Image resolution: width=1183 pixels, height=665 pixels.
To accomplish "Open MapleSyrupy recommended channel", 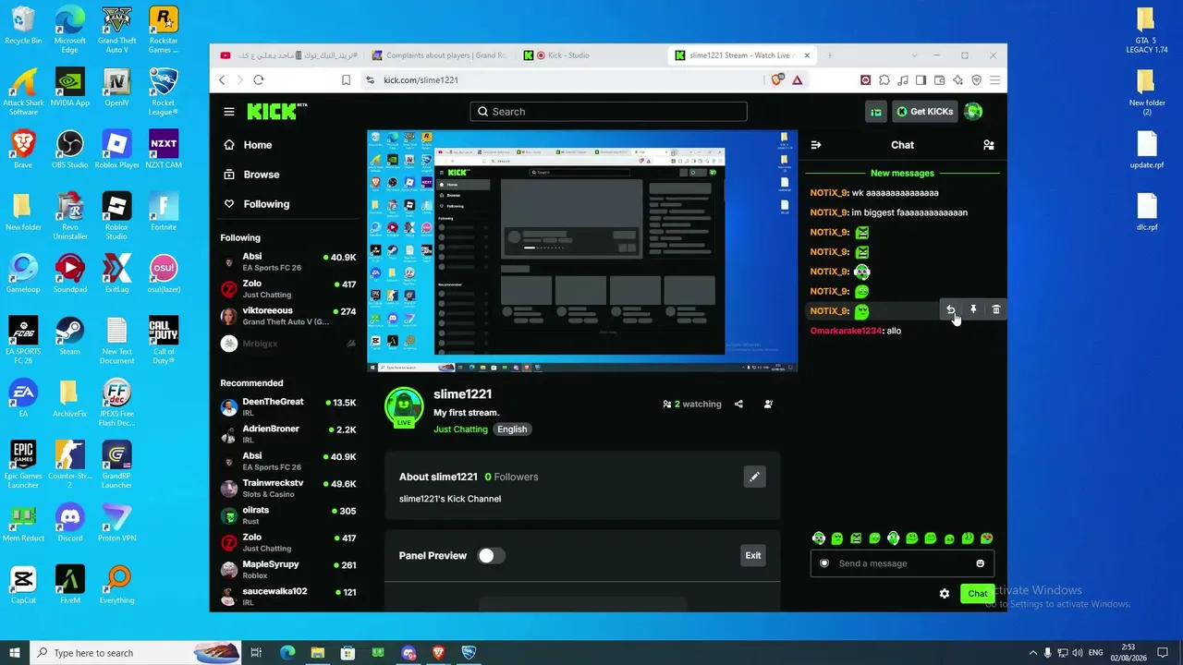I will pyautogui.click(x=287, y=569).
